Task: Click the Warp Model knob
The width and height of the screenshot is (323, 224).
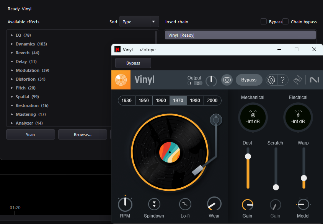Action: click(303, 204)
